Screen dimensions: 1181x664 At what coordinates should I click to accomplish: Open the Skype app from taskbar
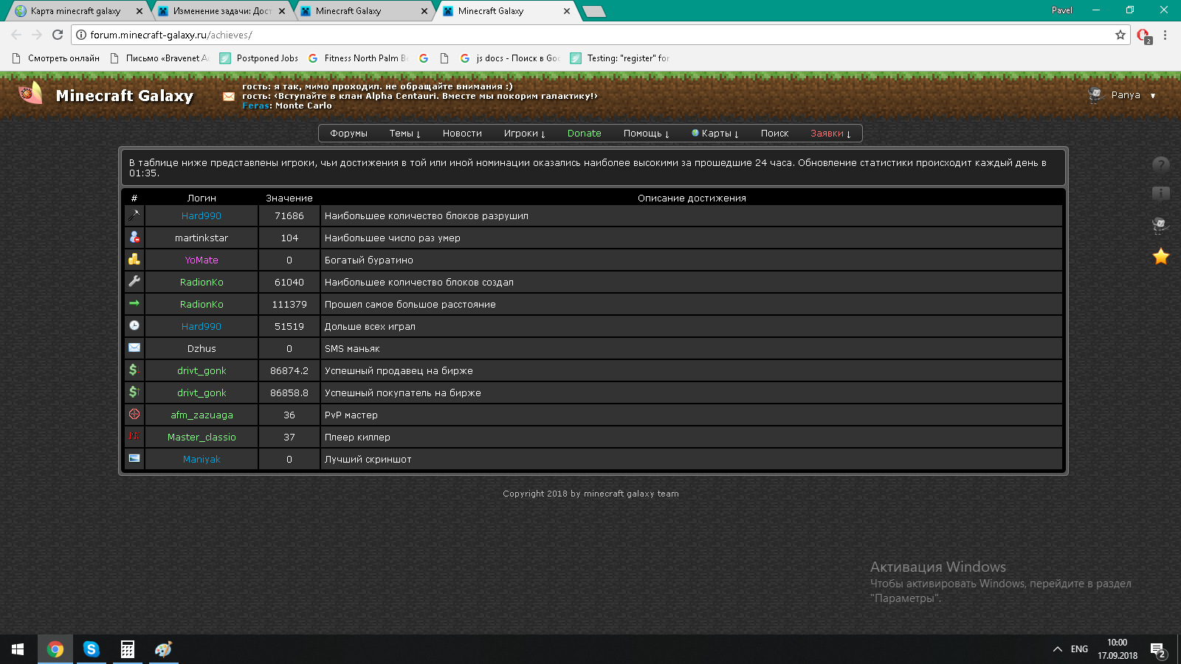[x=92, y=649]
